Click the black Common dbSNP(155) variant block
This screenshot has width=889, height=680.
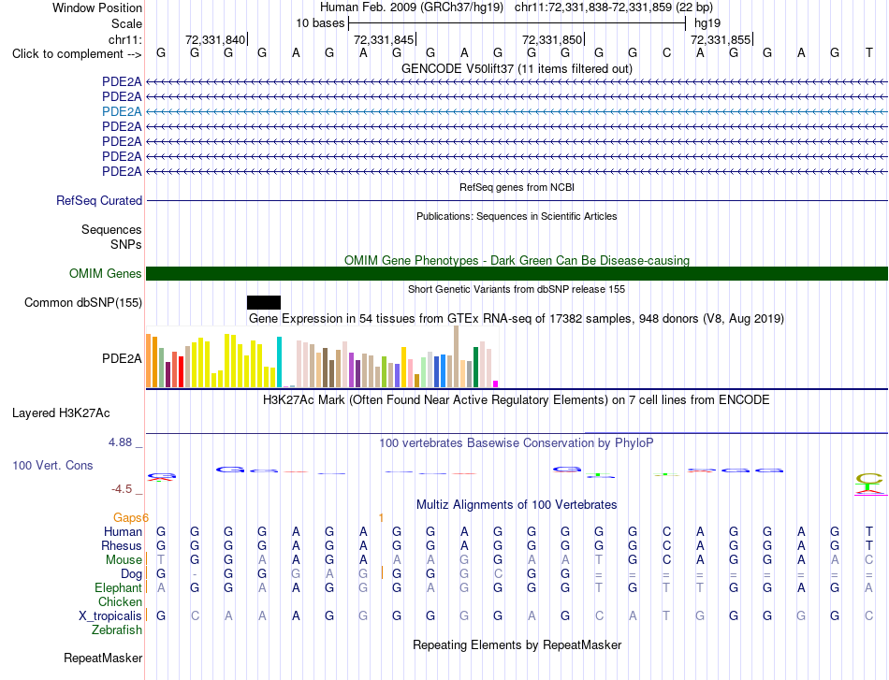point(264,303)
